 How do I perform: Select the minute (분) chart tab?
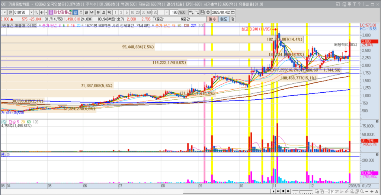pyautogui.click(x=98, y=12)
